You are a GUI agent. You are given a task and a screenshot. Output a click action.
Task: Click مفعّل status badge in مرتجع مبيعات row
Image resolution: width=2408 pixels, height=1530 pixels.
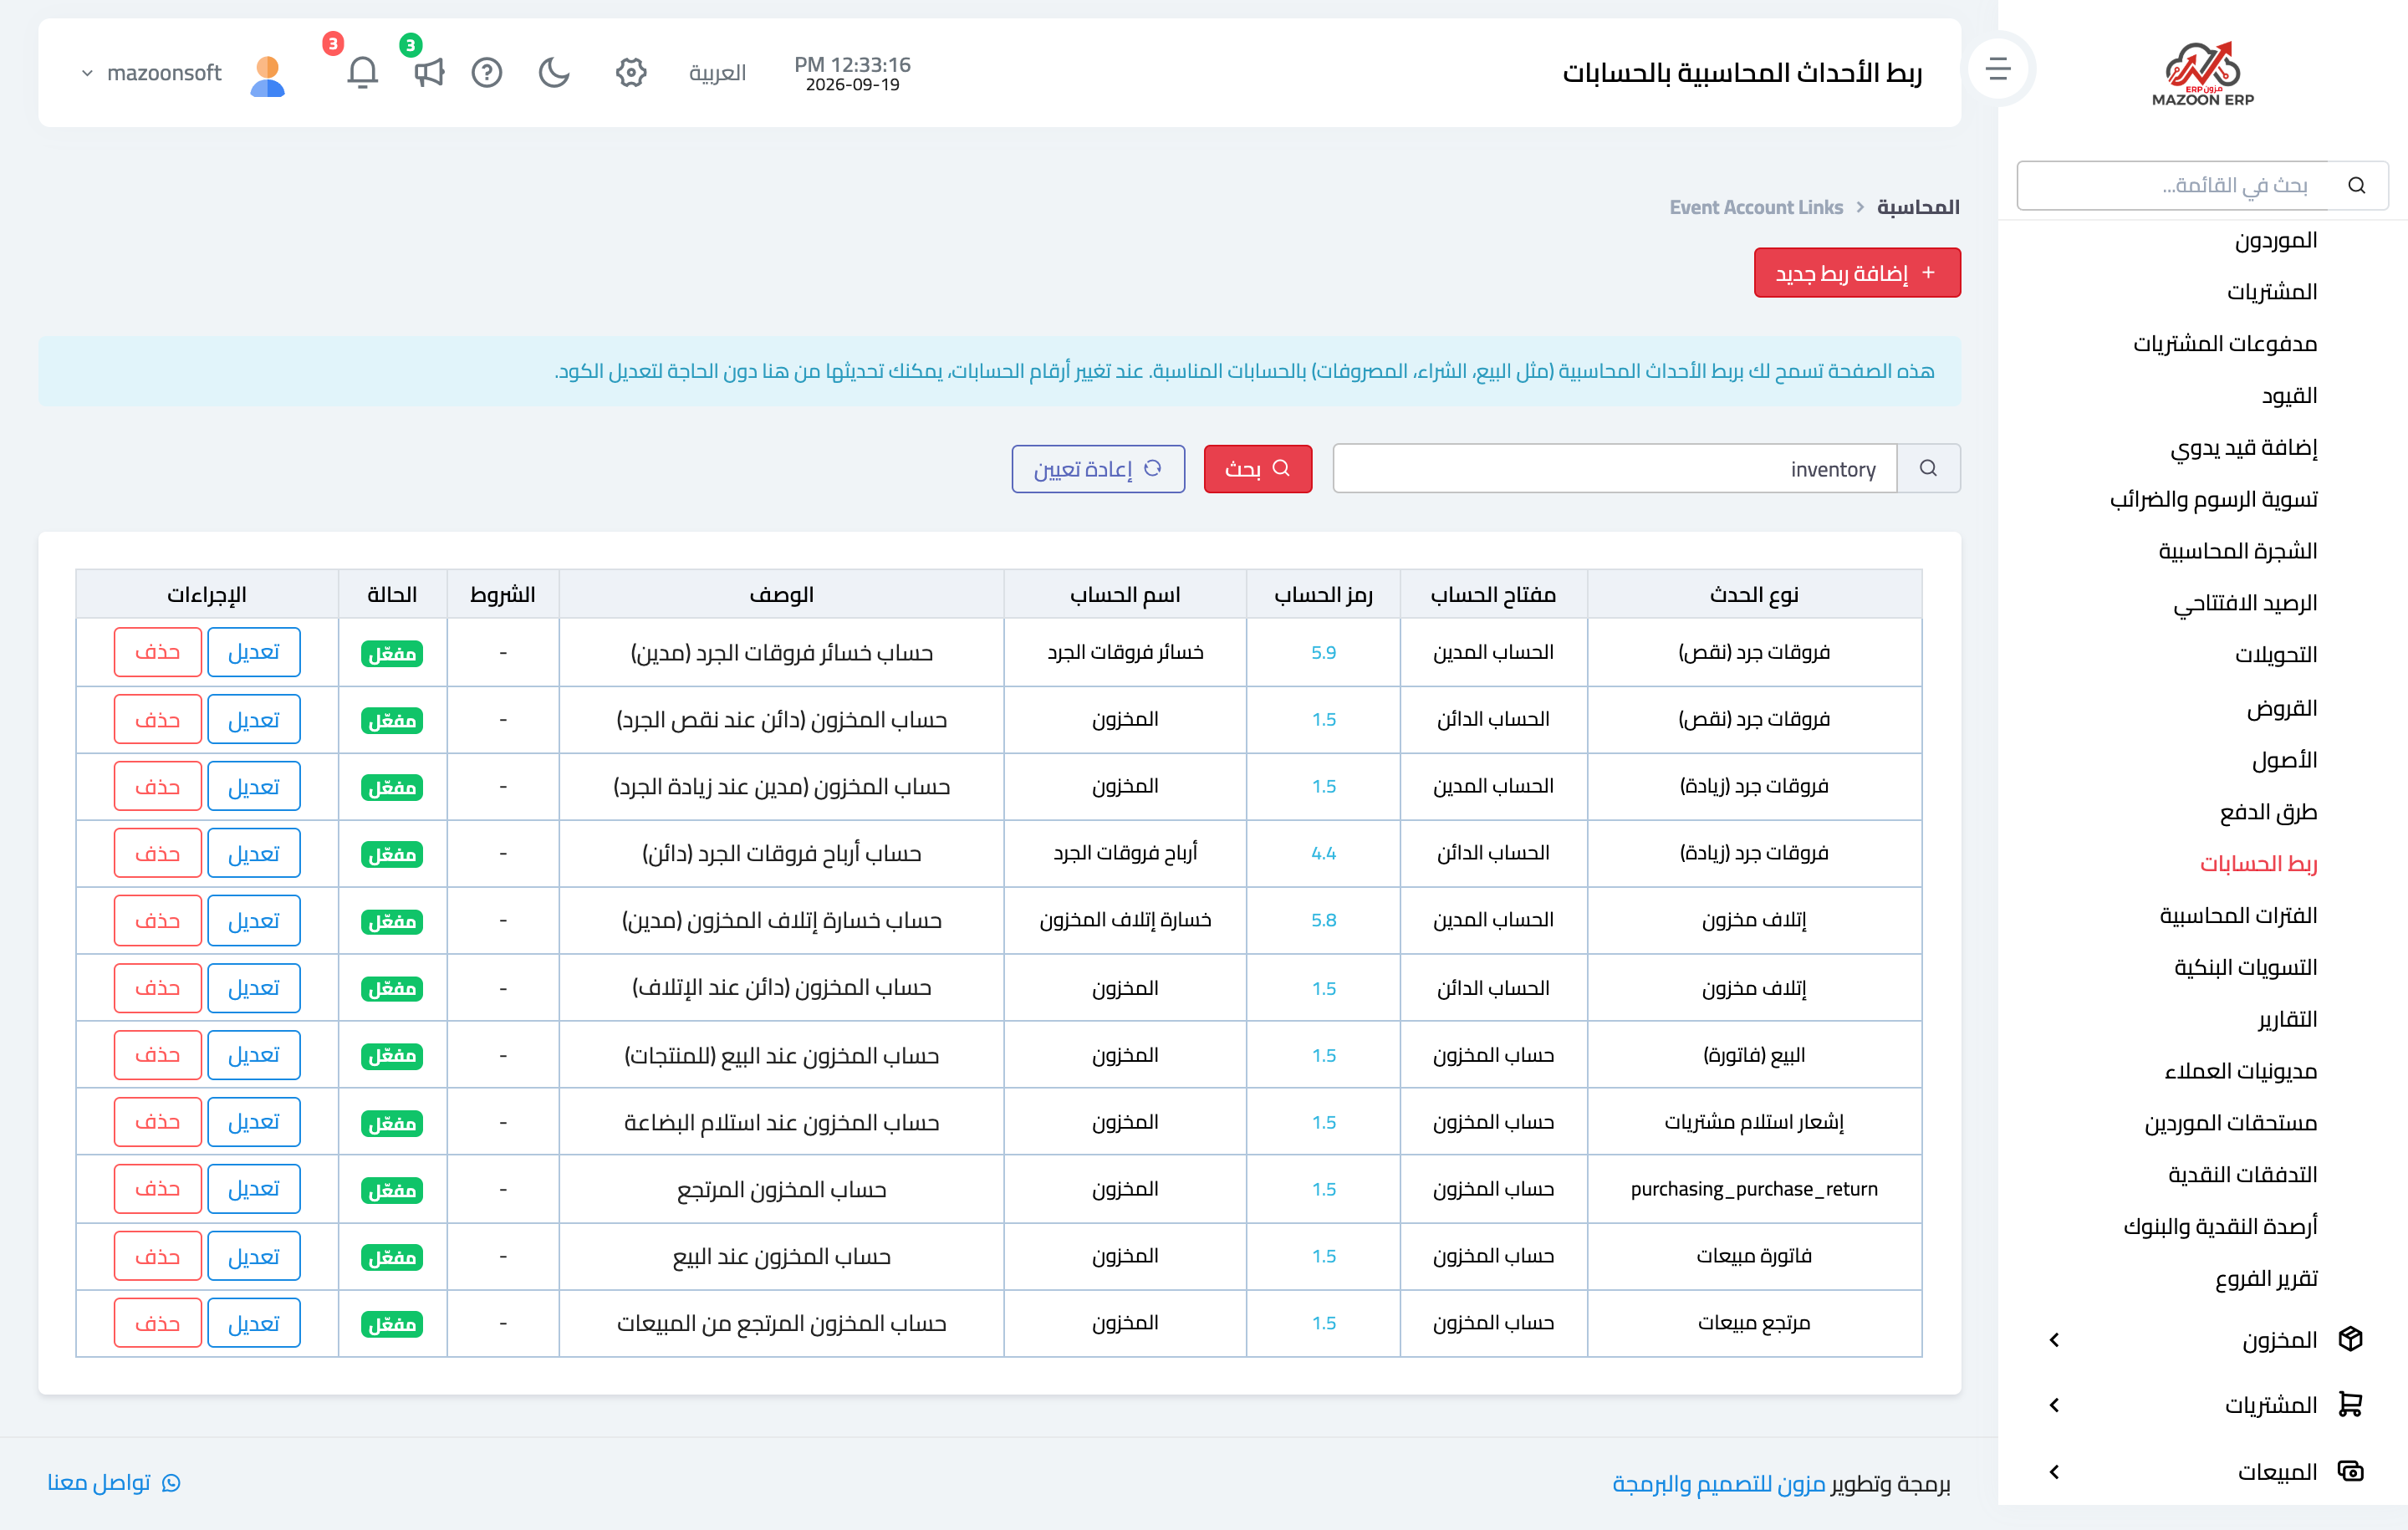click(392, 1325)
